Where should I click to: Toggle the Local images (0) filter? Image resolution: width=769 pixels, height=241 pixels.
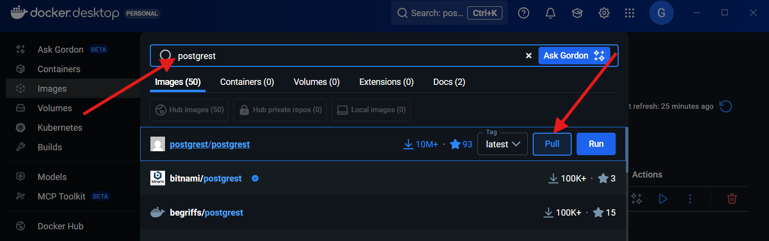pyautogui.click(x=371, y=110)
